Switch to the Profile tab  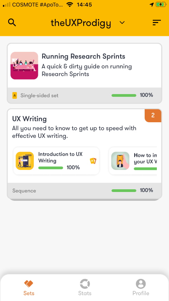(141, 287)
